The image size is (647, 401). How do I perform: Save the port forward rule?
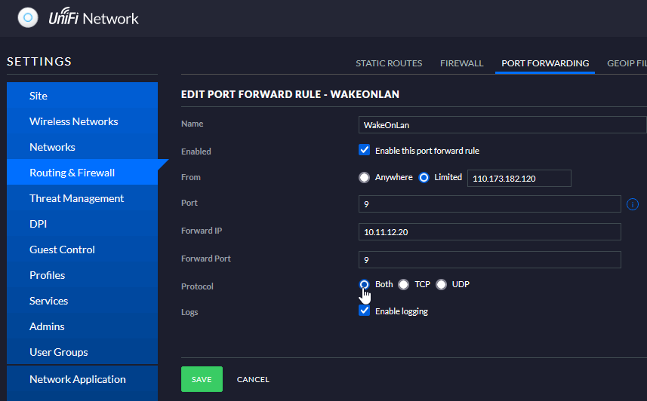click(x=202, y=379)
